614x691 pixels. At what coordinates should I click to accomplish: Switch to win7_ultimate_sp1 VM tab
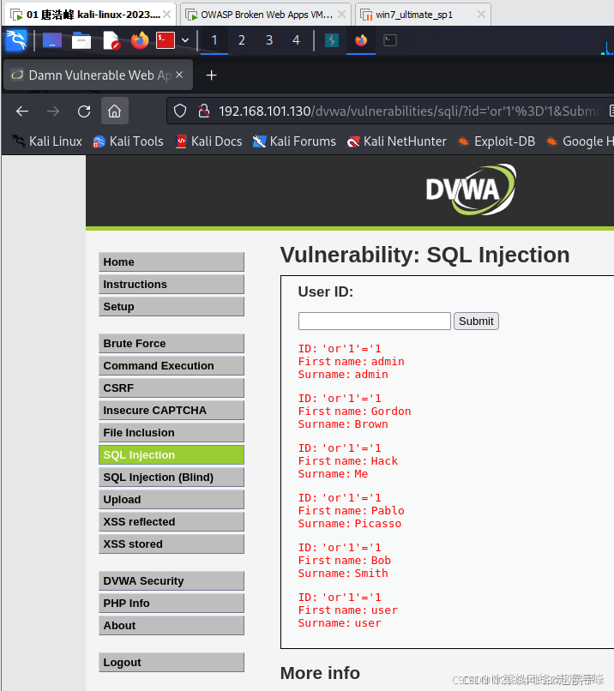pyautogui.click(x=423, y=15)
